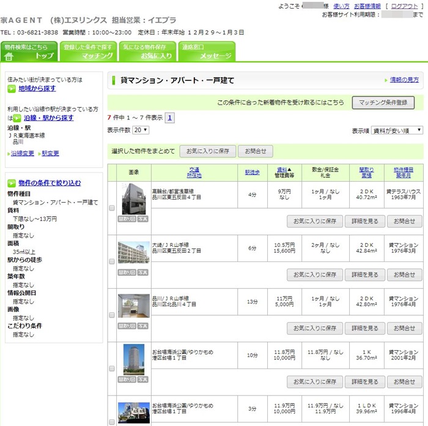Go to results page 1

point(170,118)
